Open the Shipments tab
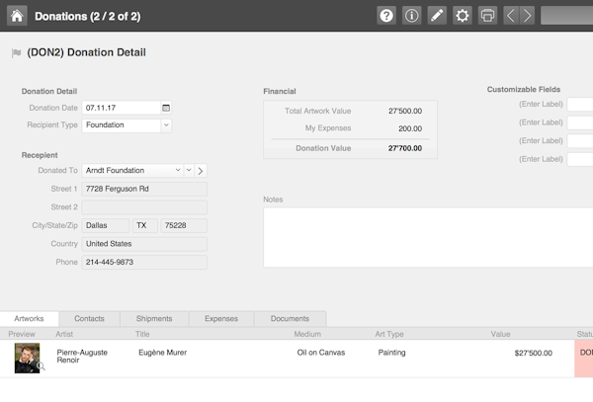The height and width of the screenshot is (402, 593). tap(154, 319)
